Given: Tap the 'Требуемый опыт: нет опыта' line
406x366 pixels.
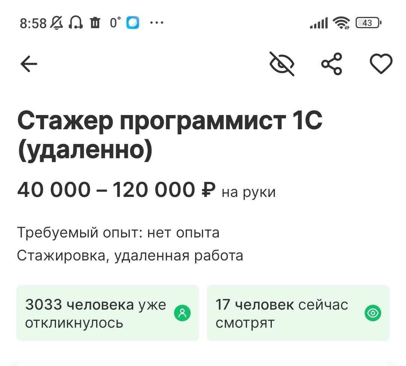Looking at the screenshot, I should click(x=118, y=233).
